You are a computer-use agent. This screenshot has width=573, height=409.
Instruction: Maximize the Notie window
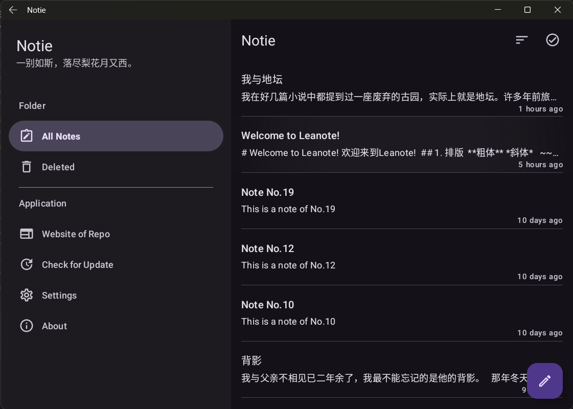528,10
